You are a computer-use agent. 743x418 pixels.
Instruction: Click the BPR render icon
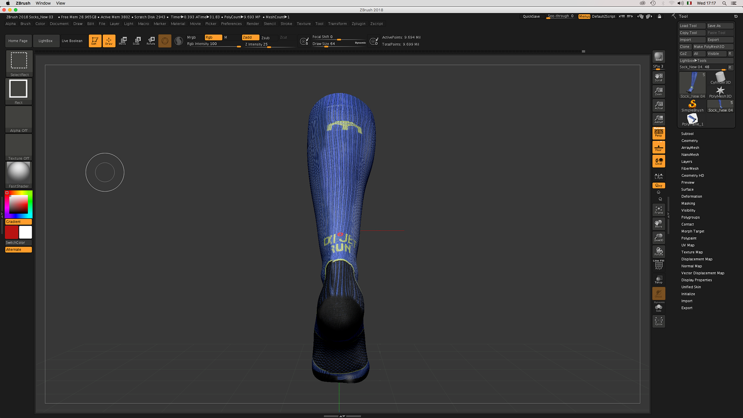pyautogui.click(x=658, y=57)
